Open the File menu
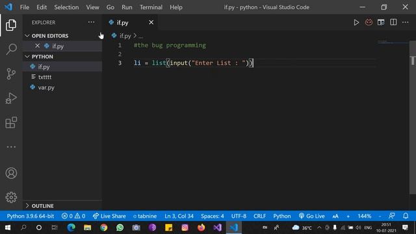416x234 pixels. click(25, 7)
